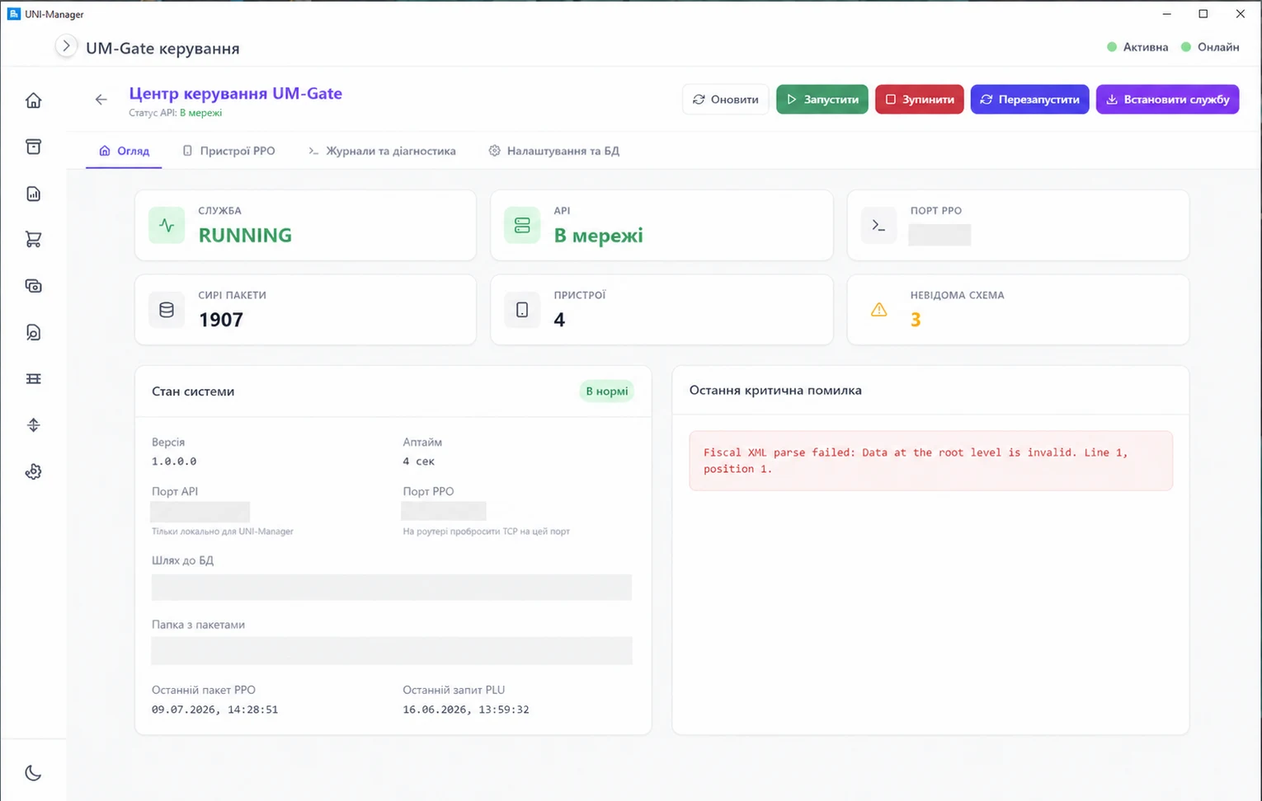Click the 'В мережі' API value
1262x801 pixels.
(x=598, y=236)
